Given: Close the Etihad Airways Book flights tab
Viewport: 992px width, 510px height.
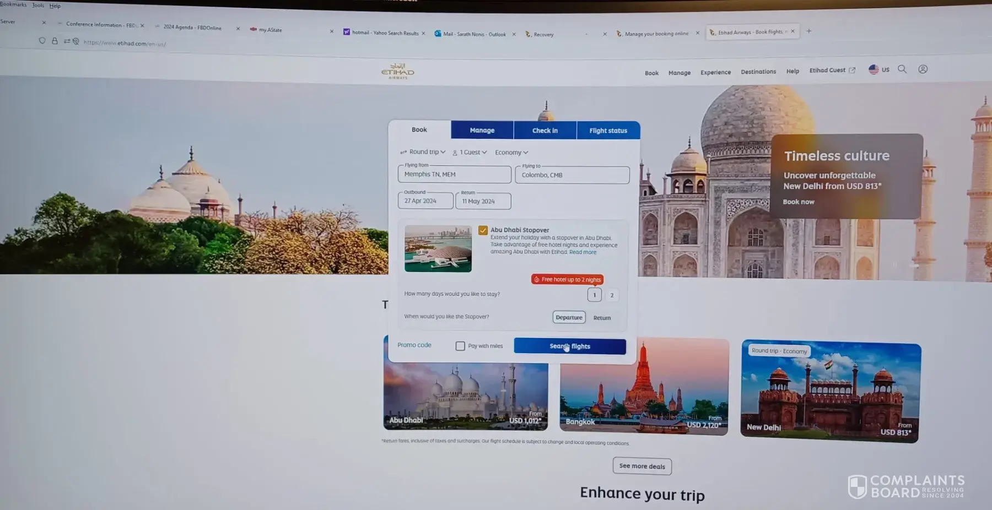Looking at the screenshot, I should (x=792, y=31).
